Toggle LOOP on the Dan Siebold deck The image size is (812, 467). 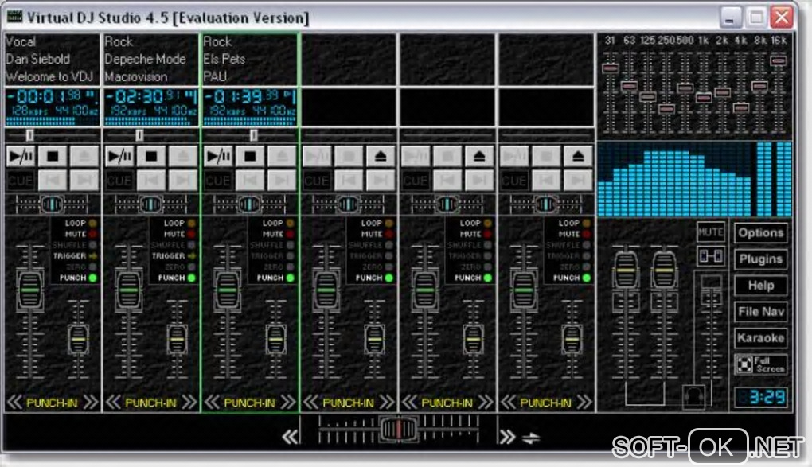tap(92, 223)
